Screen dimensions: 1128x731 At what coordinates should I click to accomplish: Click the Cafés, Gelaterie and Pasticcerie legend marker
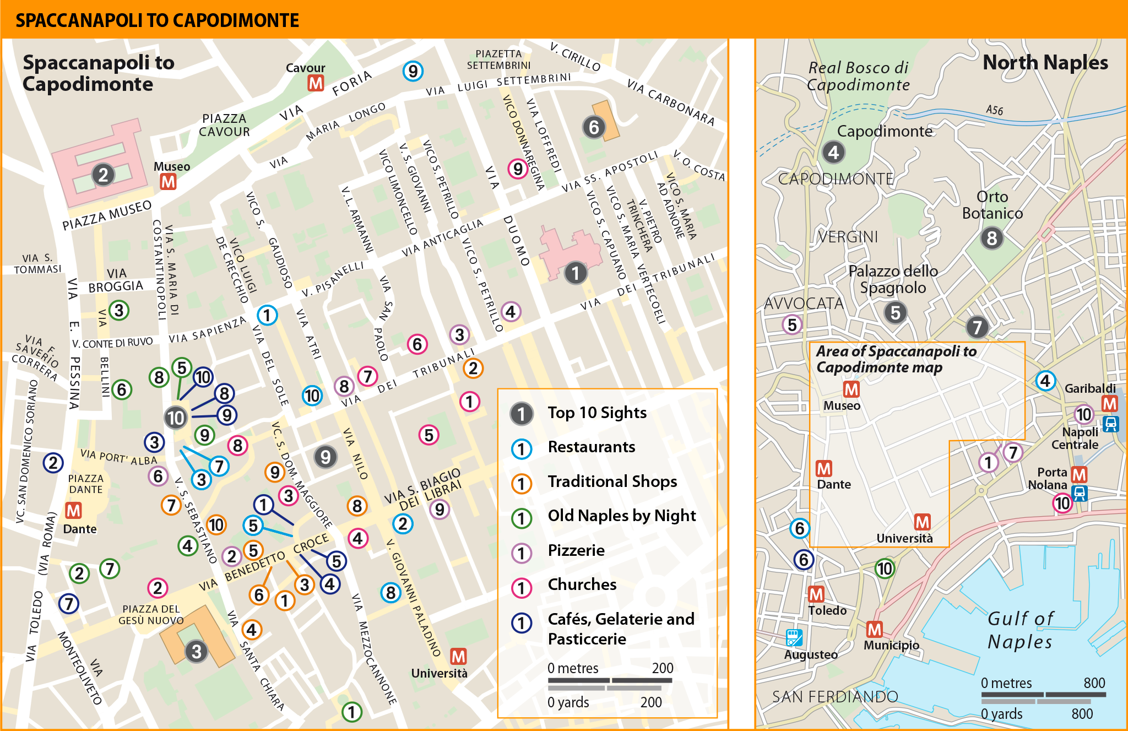pyautogui.click(x=521, y=622)
